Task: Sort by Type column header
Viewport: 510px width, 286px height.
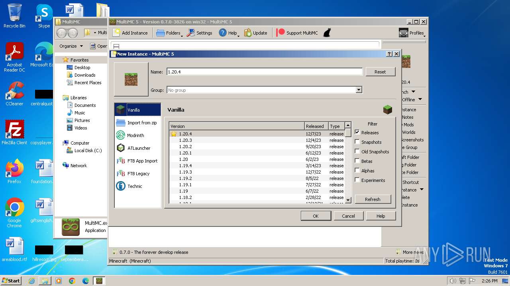Action: click(336, 126)
